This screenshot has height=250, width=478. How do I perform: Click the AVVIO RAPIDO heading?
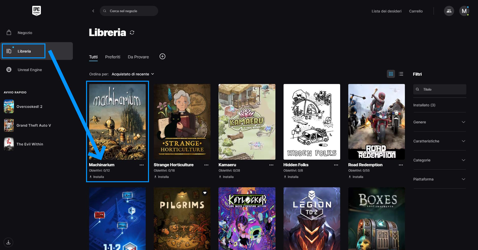(15, 92)
